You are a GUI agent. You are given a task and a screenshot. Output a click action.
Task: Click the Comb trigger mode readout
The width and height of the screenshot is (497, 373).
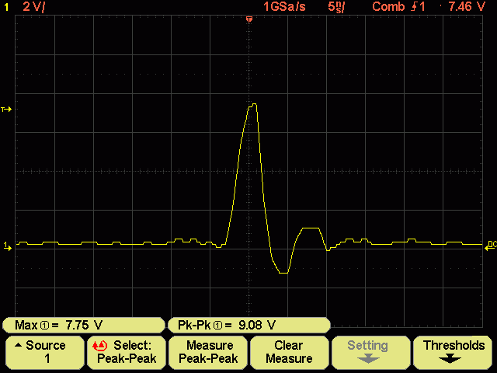388,7
